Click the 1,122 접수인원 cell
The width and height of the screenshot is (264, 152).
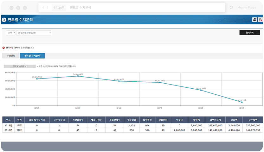coord(132,125)
